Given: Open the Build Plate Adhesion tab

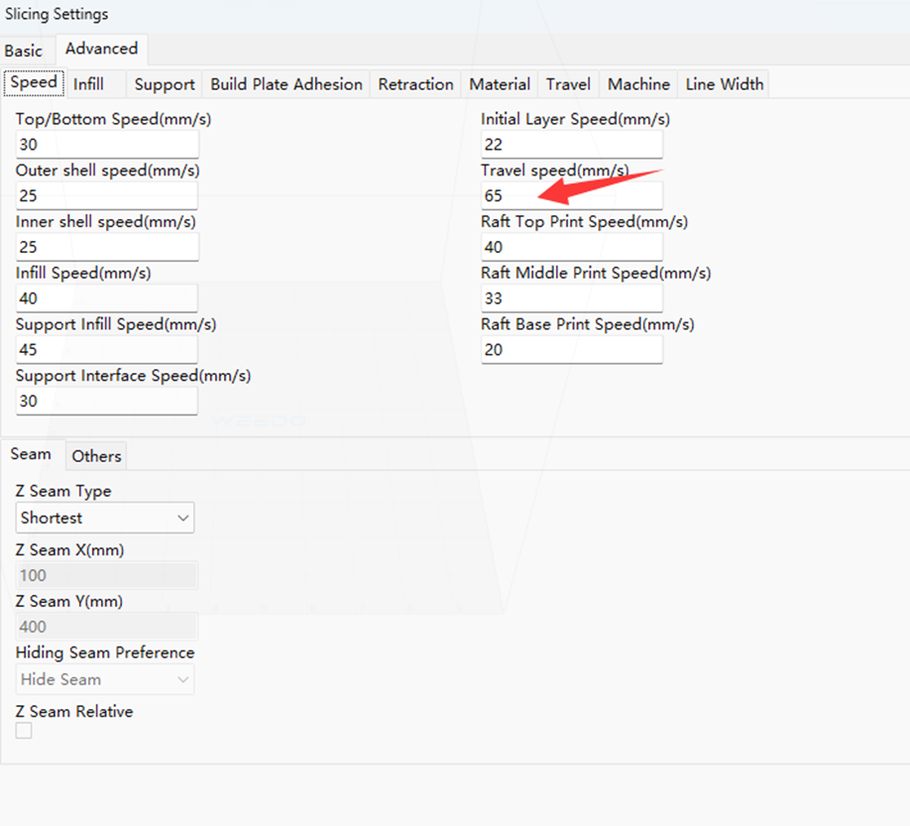Looking at the screenshot, I should point(285,84).
